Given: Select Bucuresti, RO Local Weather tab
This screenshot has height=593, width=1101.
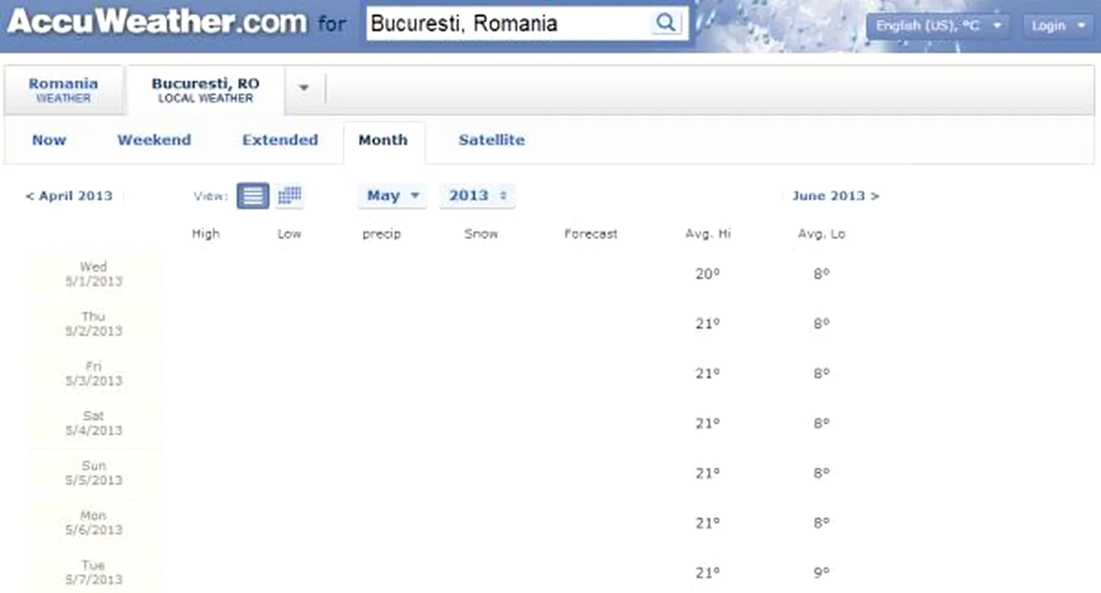Looking at the screenshot, I should [x=205, y=90].
